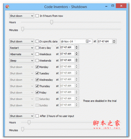Click the Weekdays time field

[x=69, y=54]
